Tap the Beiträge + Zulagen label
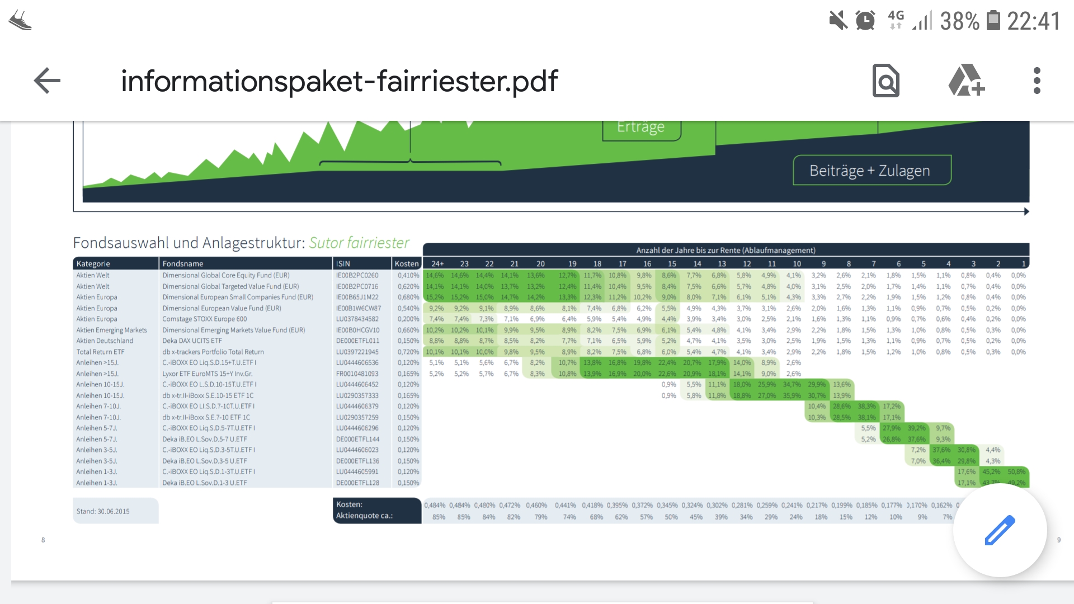The height and width of the screenshot is (604, 1074). [871, 171]
